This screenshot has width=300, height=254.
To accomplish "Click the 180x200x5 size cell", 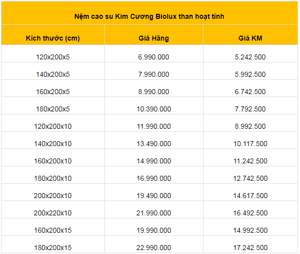I will tap(53, 109).
